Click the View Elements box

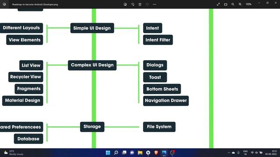[24, 40]
